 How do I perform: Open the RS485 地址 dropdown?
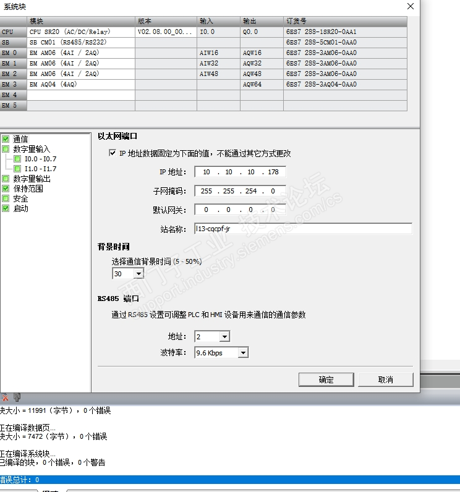224,337
